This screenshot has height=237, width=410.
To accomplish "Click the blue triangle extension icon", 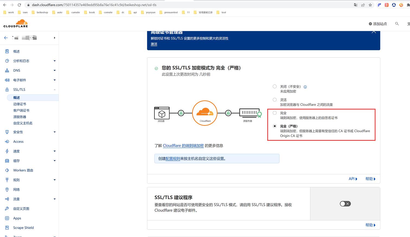I will (394, 5).
